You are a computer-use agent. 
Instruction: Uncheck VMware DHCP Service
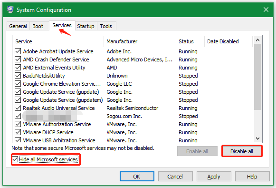point(18,132)
